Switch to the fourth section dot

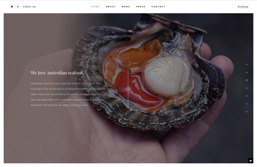click(247, 88)
